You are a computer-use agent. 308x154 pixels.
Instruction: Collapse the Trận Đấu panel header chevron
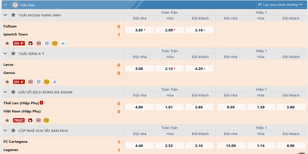pyautogui.click(x=5, y=5)
